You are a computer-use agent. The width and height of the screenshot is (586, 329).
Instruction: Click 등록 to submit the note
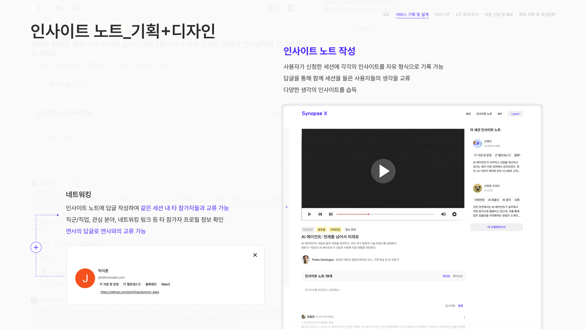461,306
